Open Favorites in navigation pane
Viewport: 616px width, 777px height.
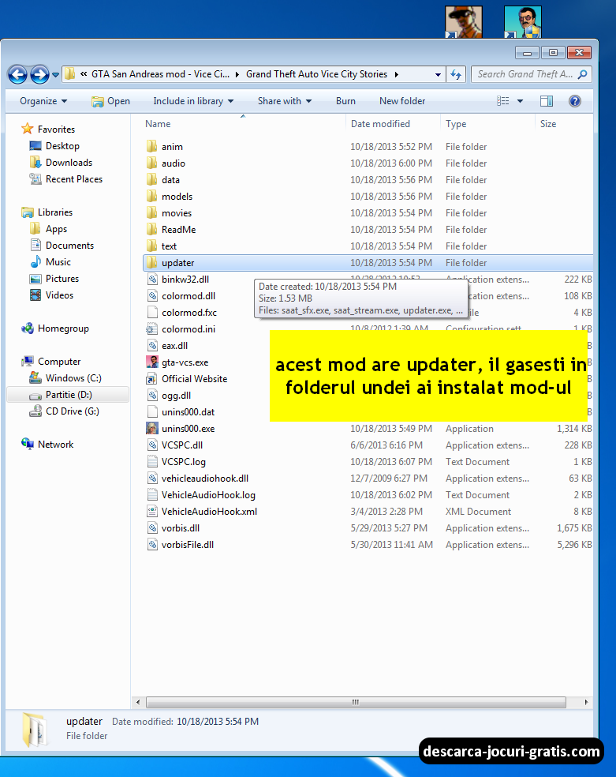(56, 129)
